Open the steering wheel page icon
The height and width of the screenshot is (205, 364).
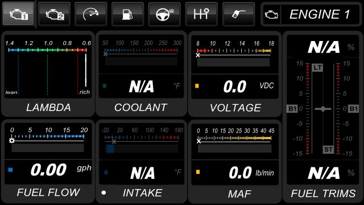pos(164,14)
